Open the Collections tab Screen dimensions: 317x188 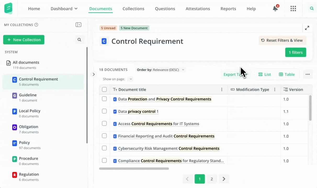click(133, 9)
